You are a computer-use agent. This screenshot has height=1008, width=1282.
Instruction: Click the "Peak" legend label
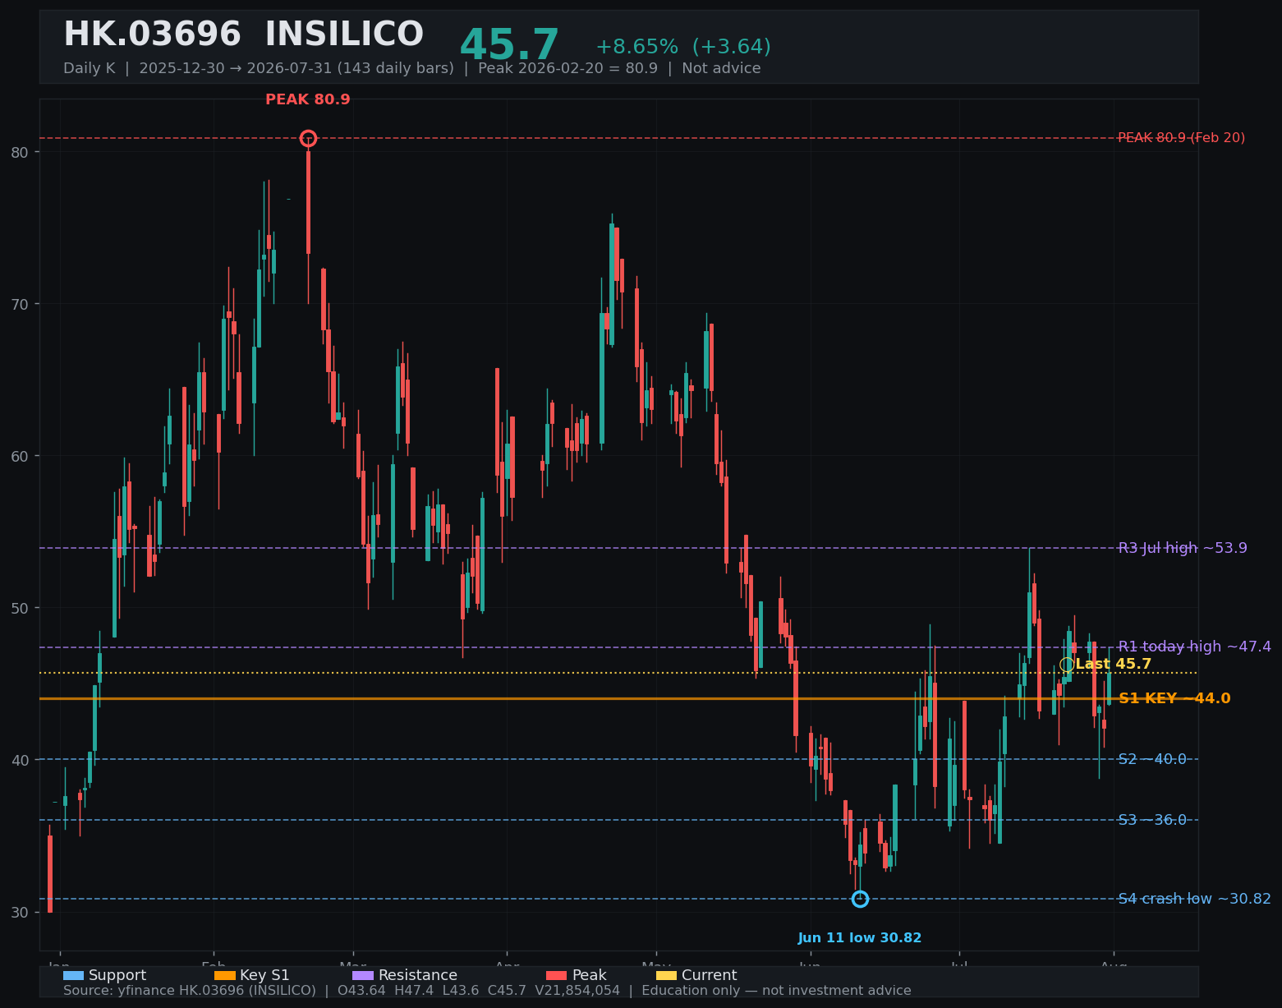coord(589,975)
